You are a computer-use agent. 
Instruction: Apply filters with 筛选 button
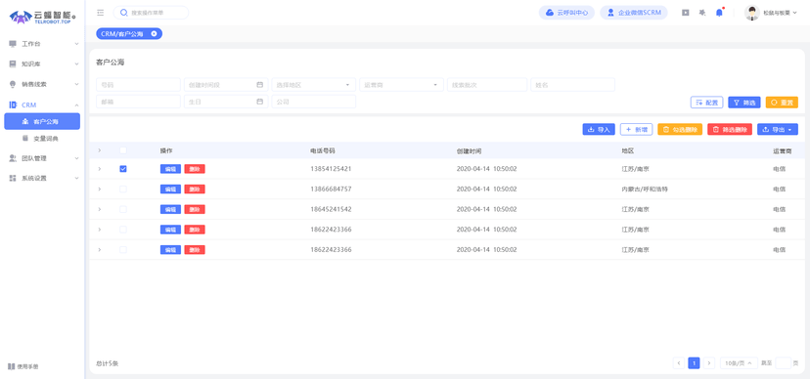pyautogui.click(x=744, y=103)
